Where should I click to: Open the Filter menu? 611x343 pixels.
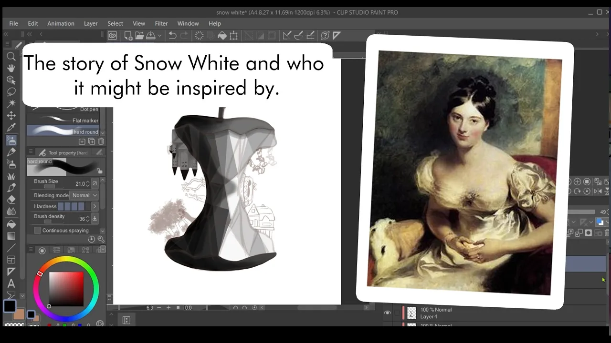pos(161,23)
